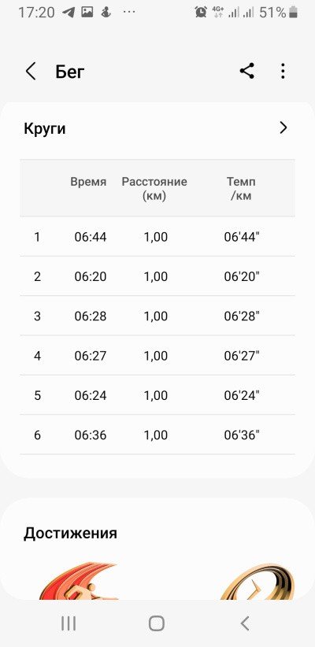
Task: Open Android recent apps navigation button
Action: point(69,623)
